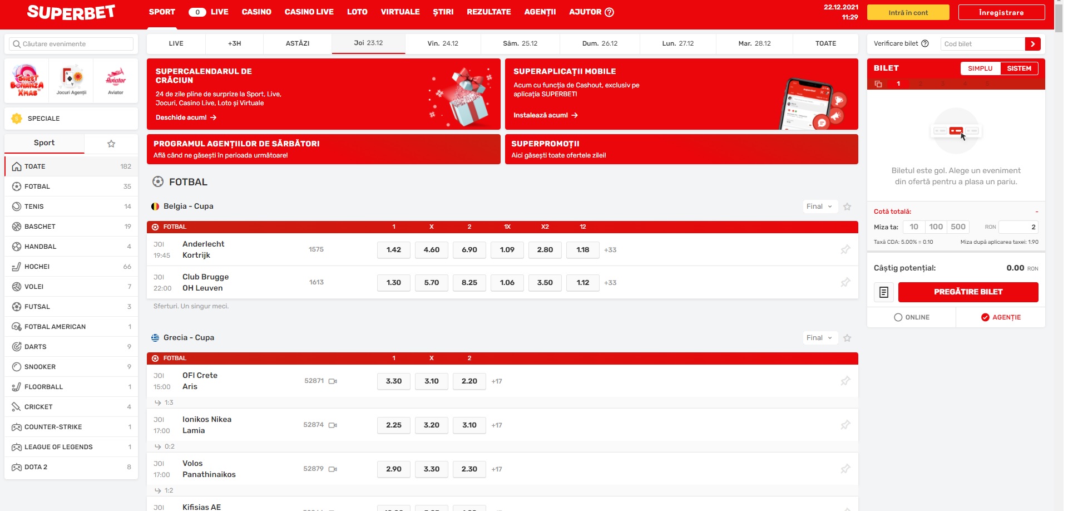The height and width of the screenshot is (511, 1068).
Task: Collapse the Grecia Cupa FOTBAL red header
Action: pos(502,358)
